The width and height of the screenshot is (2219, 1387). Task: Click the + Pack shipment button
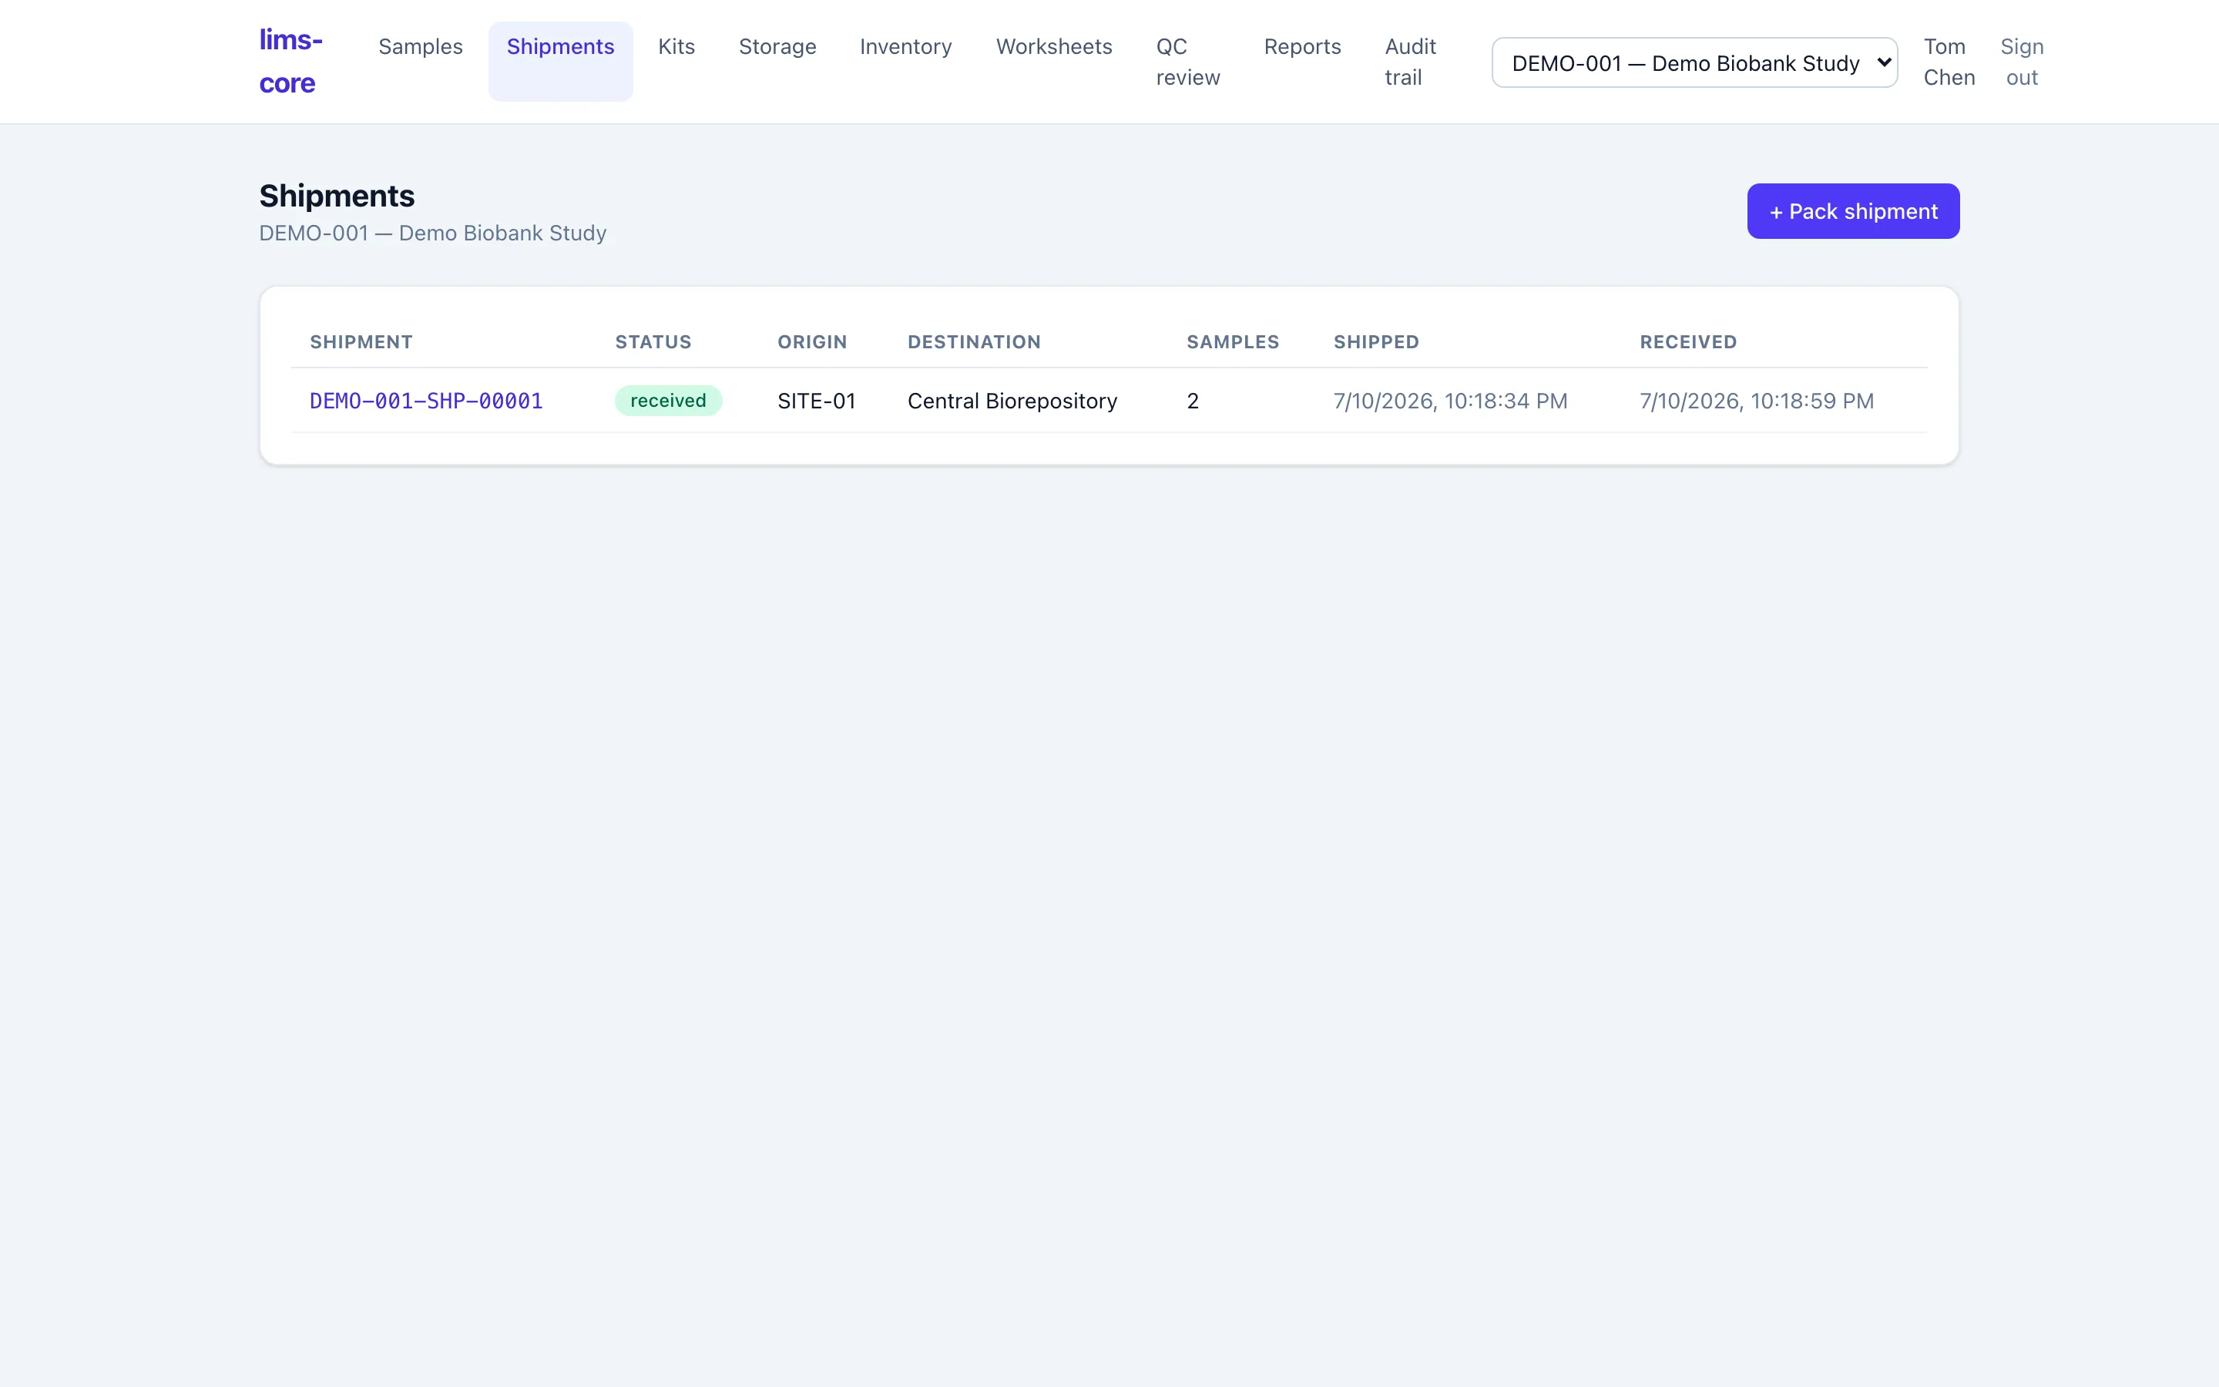tap(1853, 211)
